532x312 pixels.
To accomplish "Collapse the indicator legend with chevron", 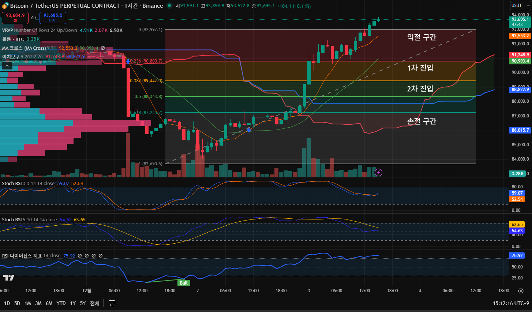I will coord(7,65).
